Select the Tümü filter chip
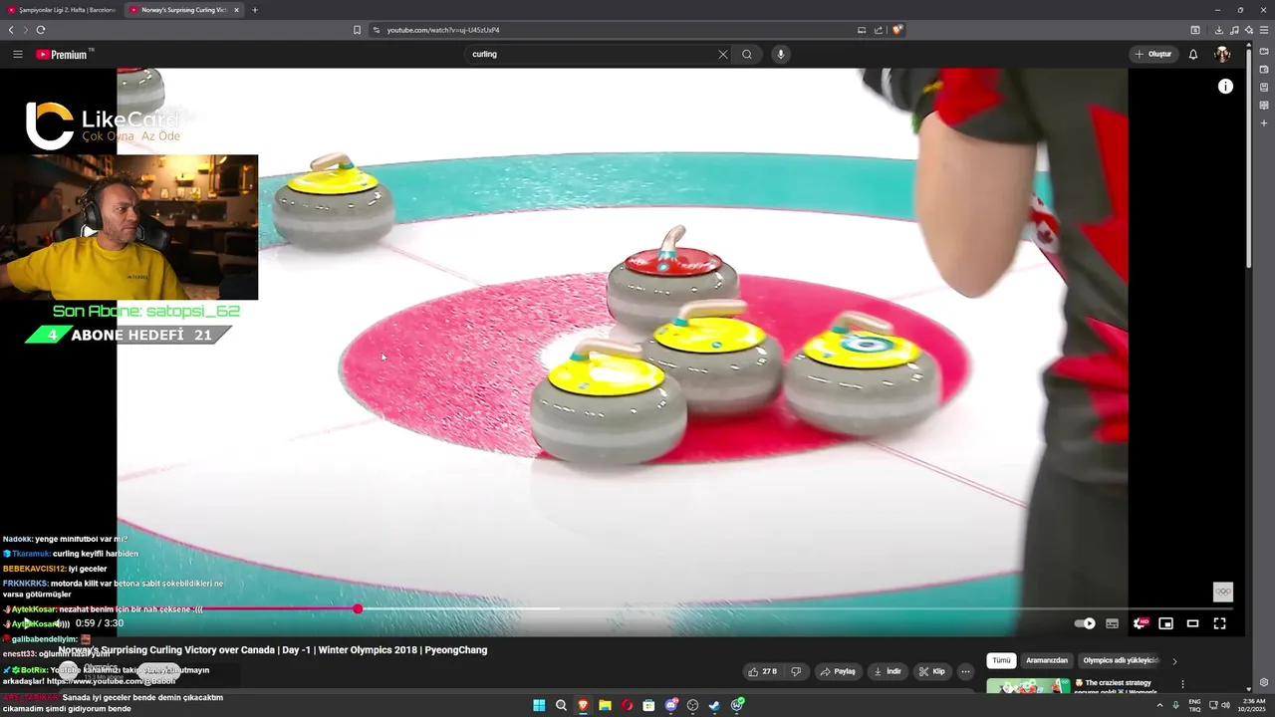 pos(1001,660)
